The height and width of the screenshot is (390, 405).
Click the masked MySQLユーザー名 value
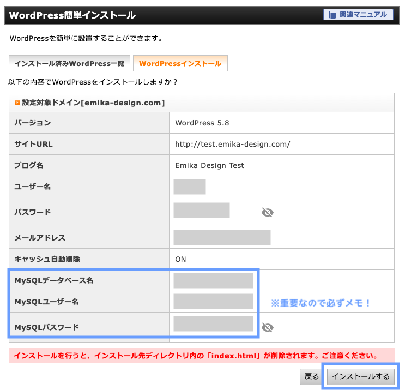[213, 302]
